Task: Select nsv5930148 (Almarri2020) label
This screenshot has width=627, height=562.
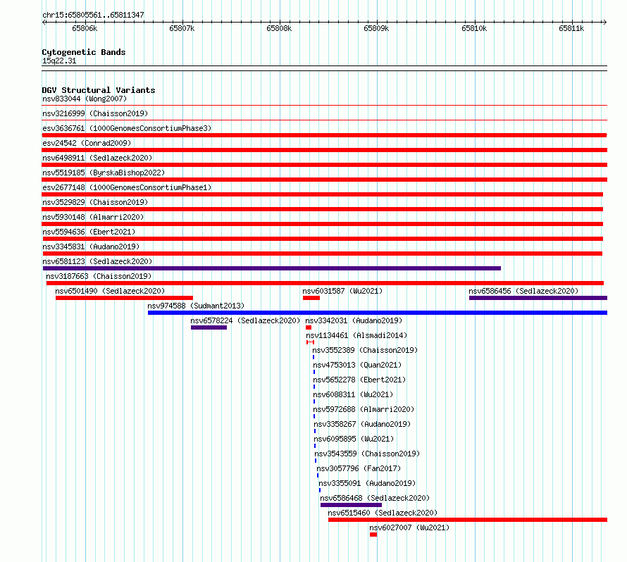Action: (93, 217)
